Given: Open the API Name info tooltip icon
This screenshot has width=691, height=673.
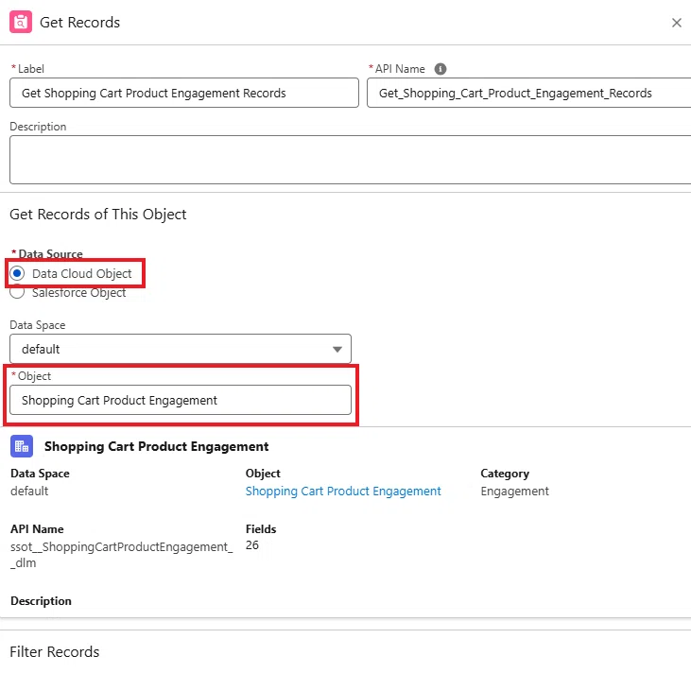Looking at the screenshot, I should coord(440,69).
